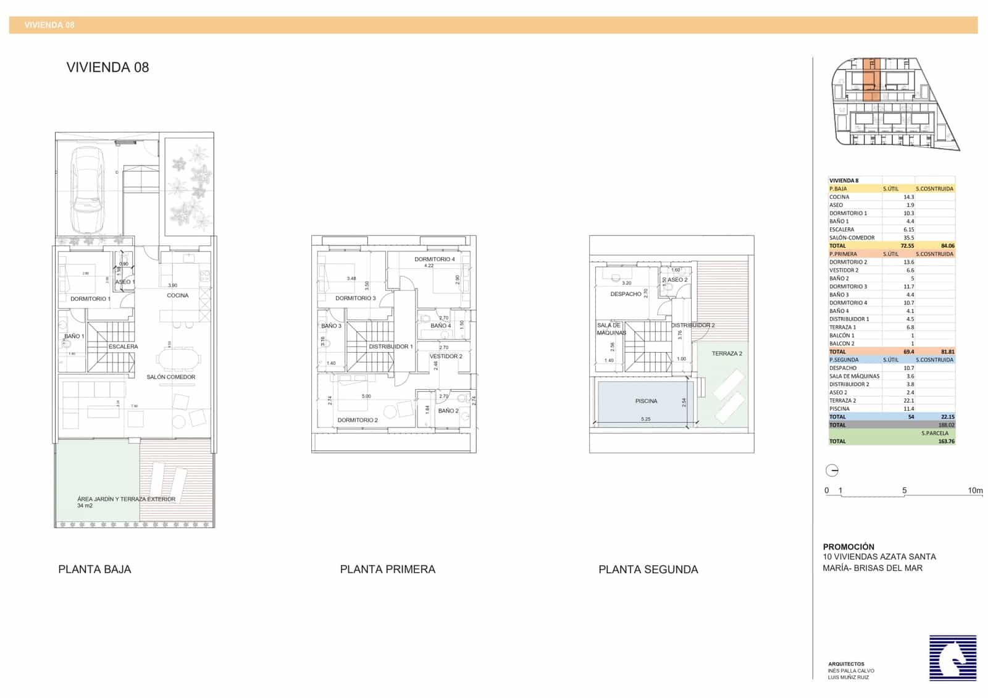Click the architects' horse-head logo
988x698 pixels.
(x=953, y=658)
